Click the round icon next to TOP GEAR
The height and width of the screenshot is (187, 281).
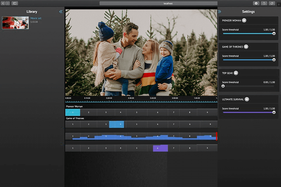coord(236,73)
